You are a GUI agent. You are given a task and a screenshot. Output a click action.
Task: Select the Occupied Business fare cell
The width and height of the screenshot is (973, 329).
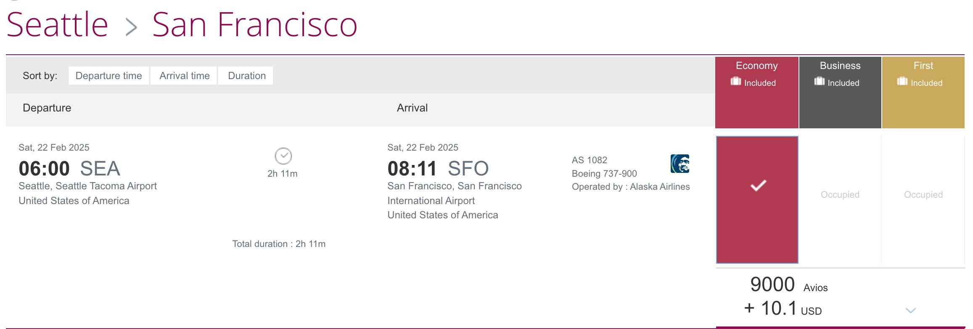(839, 194)
